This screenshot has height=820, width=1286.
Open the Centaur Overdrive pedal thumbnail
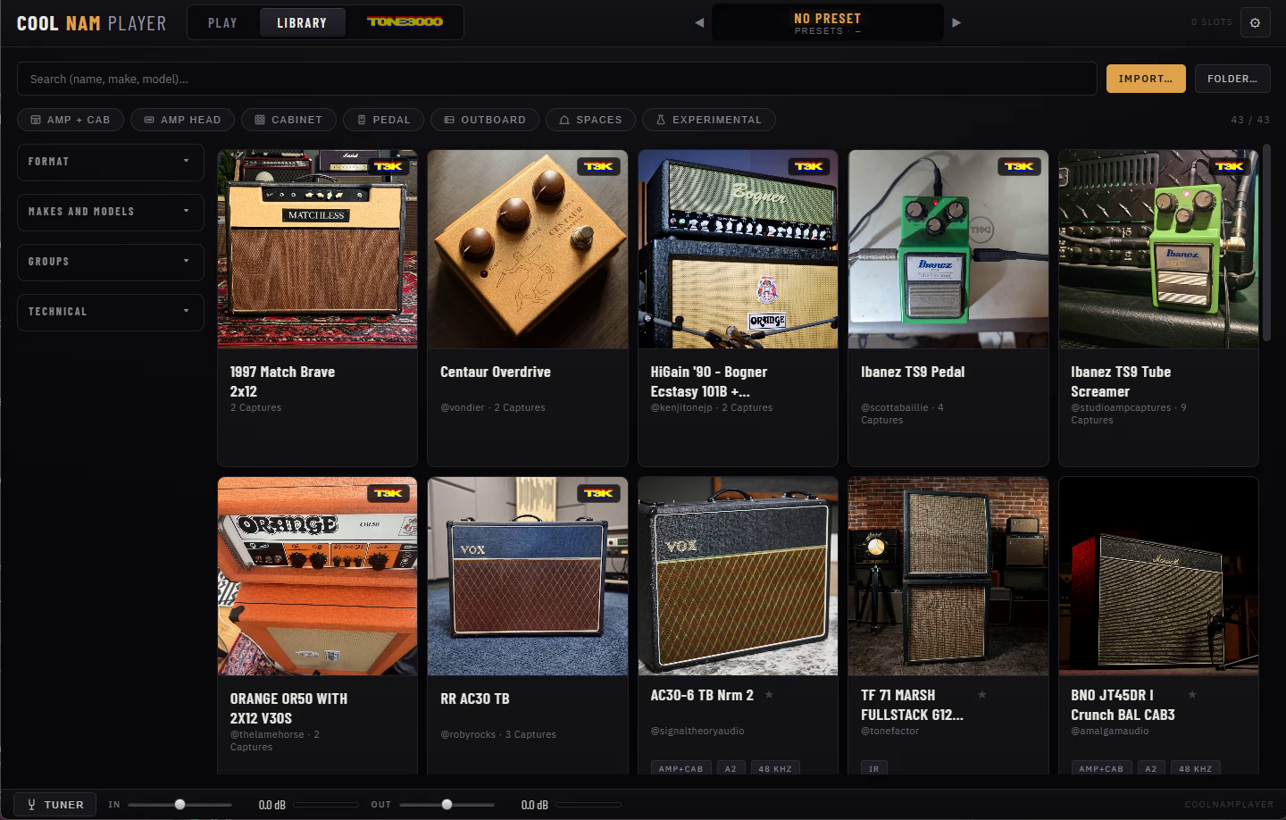(x=528, y=249)
